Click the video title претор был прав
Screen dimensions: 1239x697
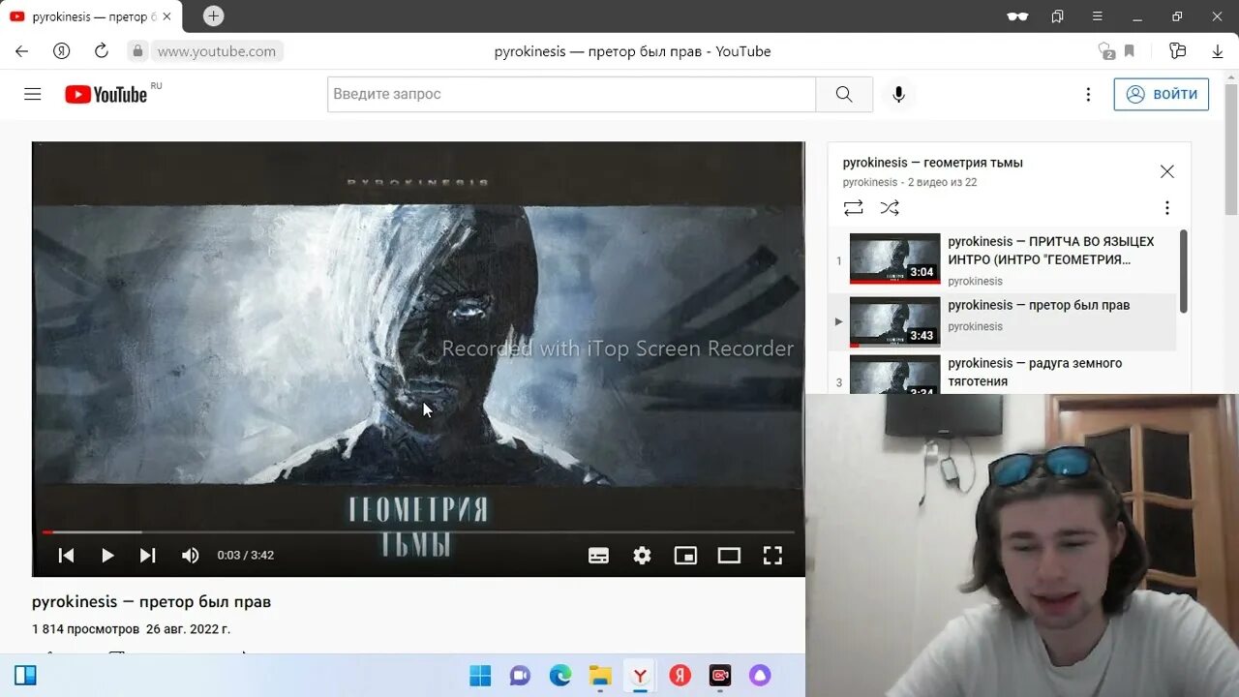point(151,601)
